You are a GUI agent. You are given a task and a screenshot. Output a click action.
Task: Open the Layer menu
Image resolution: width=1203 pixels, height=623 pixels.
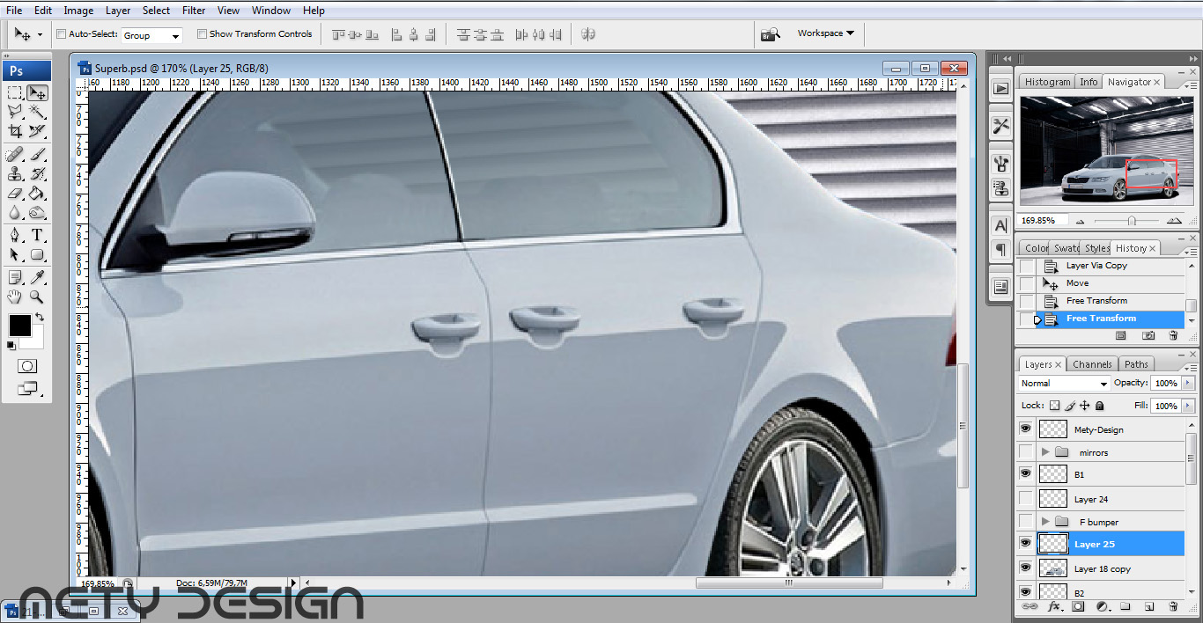[x=118, y=11]
